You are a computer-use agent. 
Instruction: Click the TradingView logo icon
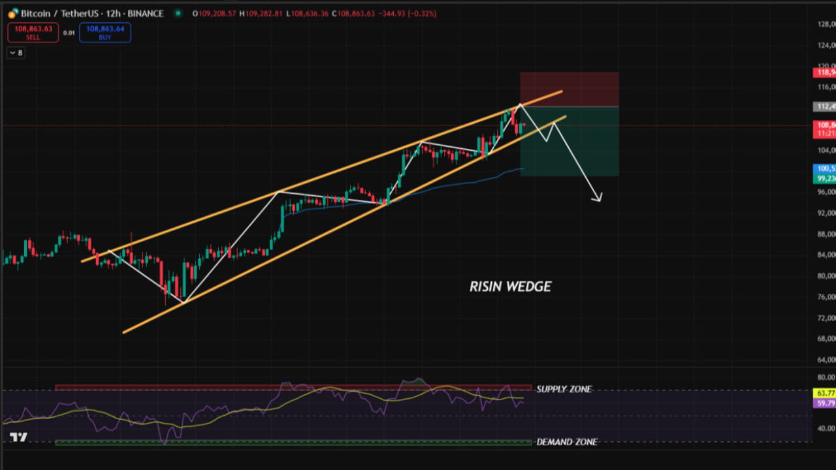click(x=19, y=437)
